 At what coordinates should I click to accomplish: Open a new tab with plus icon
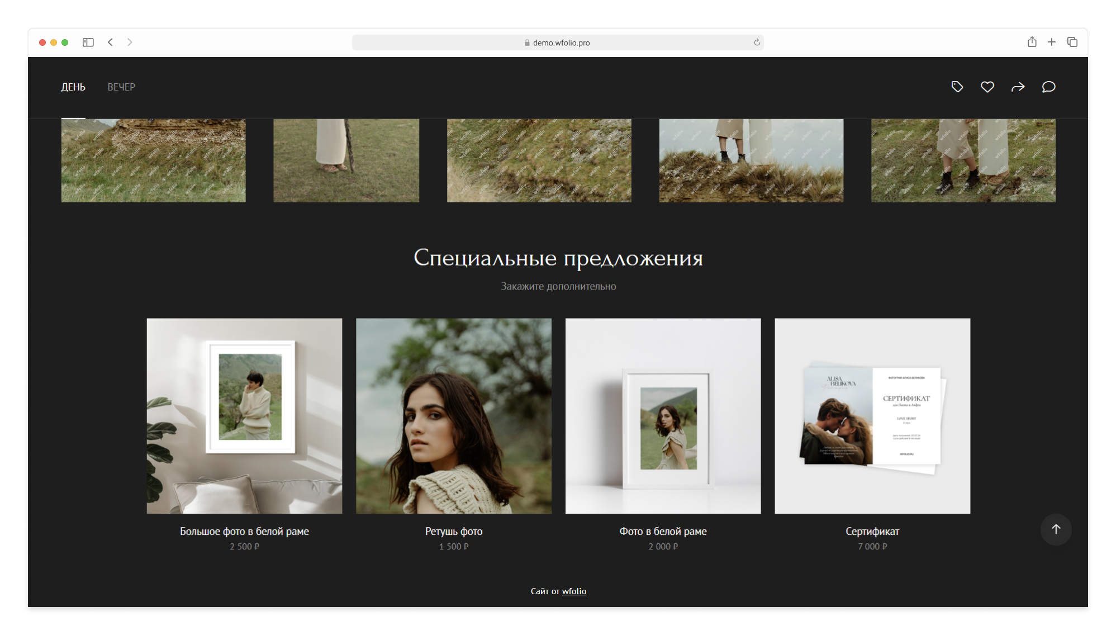coord(1051,42)
